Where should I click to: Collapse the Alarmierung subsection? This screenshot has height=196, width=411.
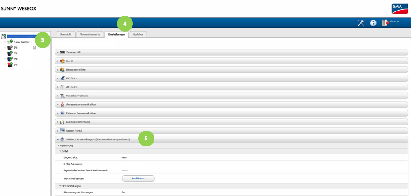coord(59,146)
